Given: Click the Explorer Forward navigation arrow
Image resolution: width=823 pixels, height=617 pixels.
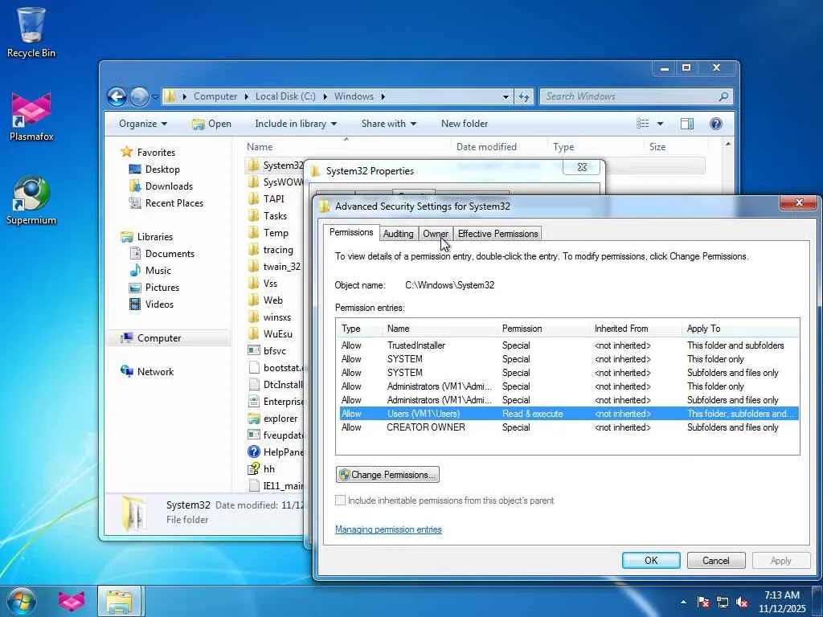Looking at the screenshot, I should coord(138,96).
